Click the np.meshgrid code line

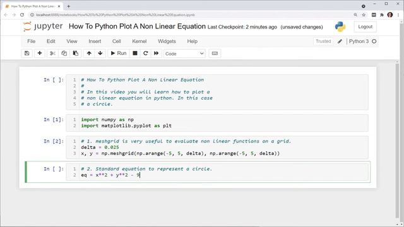(x=180, y=153)
